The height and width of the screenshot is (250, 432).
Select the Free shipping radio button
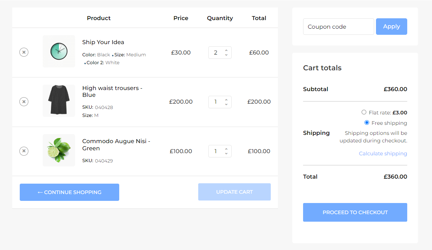tap(367, 123)
